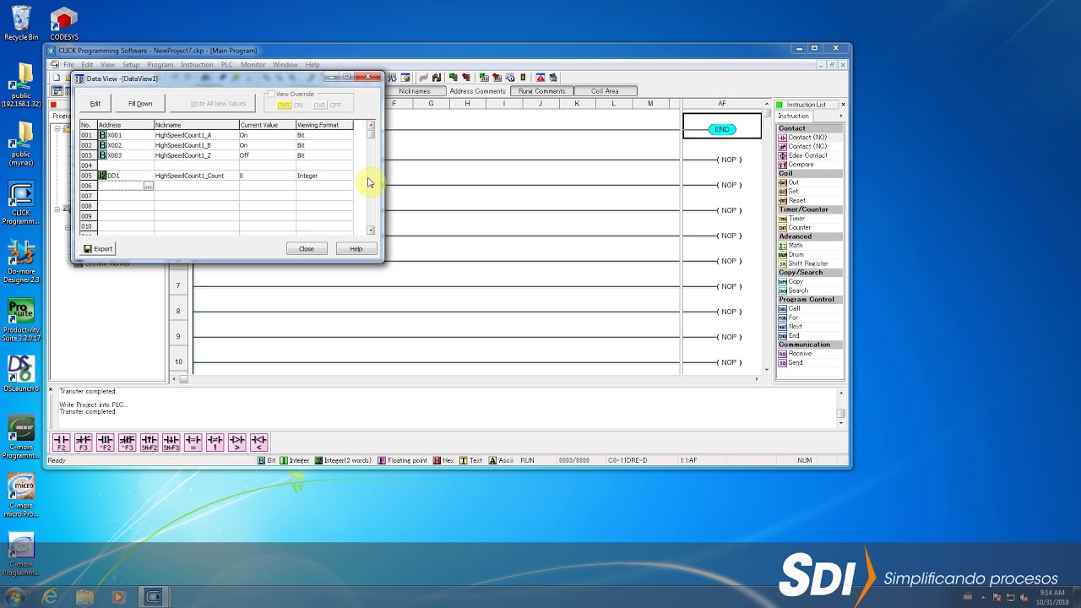Open Internet Explorer from taskbar

pyautogui.click(x=50, y=597)
